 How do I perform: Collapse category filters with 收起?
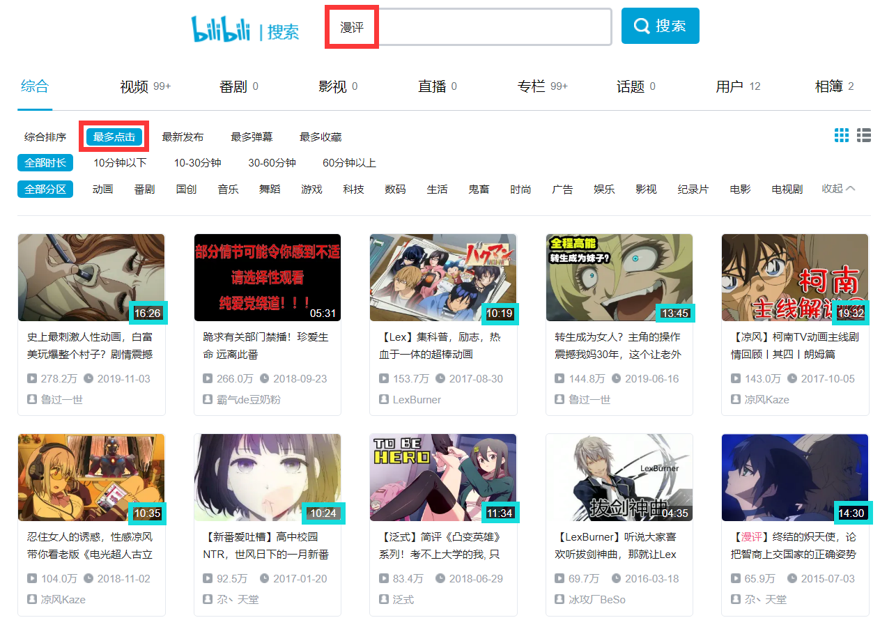(838, 188)
